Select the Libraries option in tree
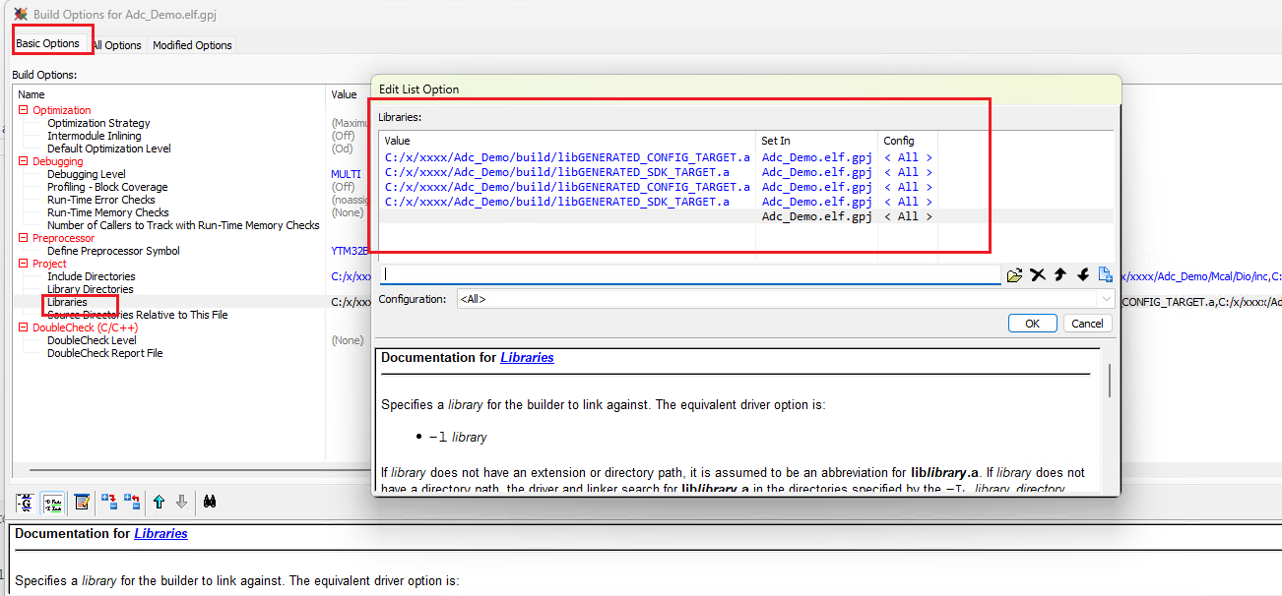 (x=67, y=302)
